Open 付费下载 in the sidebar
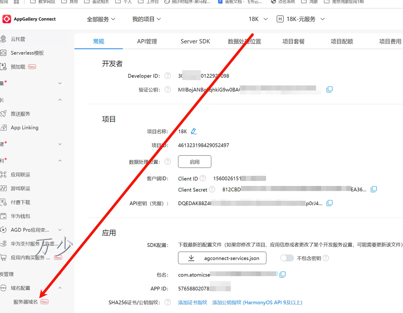This screenshot has width=403, height=313. (x=20, y=202)
